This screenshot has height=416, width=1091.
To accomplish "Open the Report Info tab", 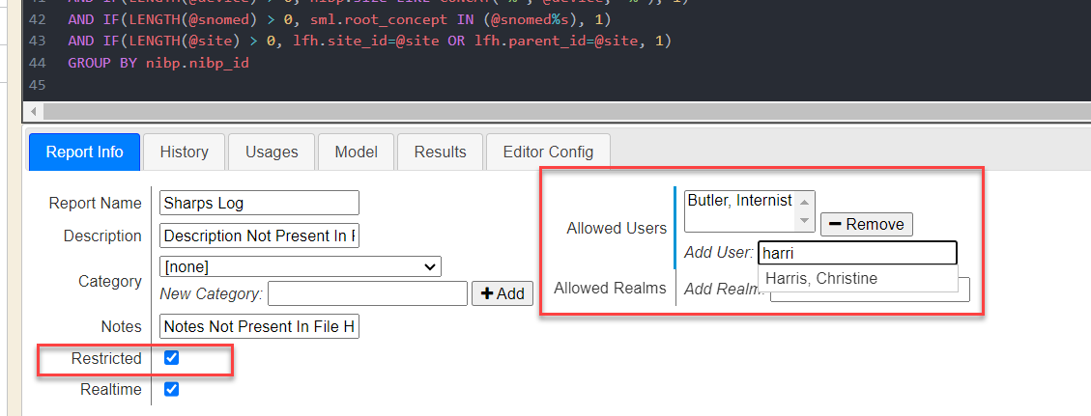I will coord(85,152).
